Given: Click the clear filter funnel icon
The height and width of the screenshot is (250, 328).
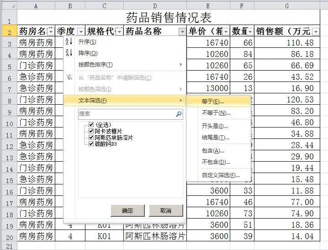Looking at the screenshot, I should tap(69, 77).
